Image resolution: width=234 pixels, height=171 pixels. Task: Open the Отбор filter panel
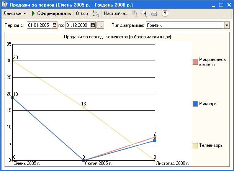(82, 13)
